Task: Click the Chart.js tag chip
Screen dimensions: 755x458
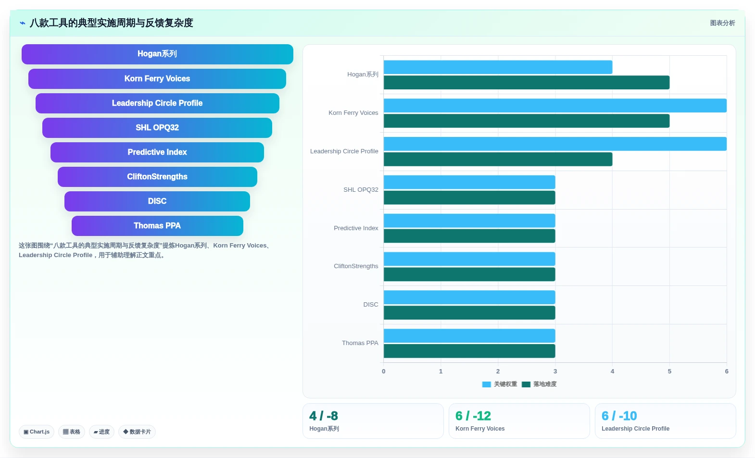Action: click(37, 432)
